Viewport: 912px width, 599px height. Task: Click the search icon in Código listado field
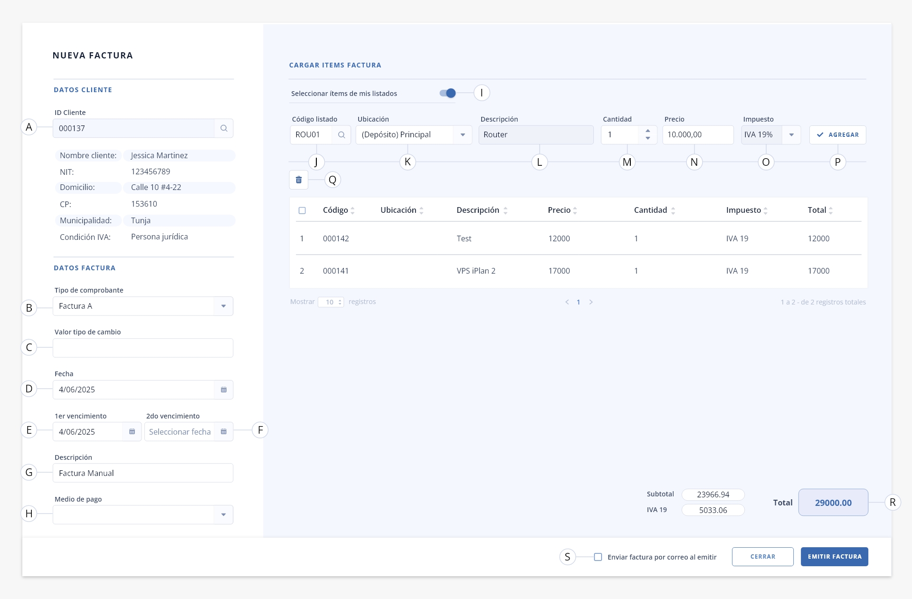coord(341,135)
